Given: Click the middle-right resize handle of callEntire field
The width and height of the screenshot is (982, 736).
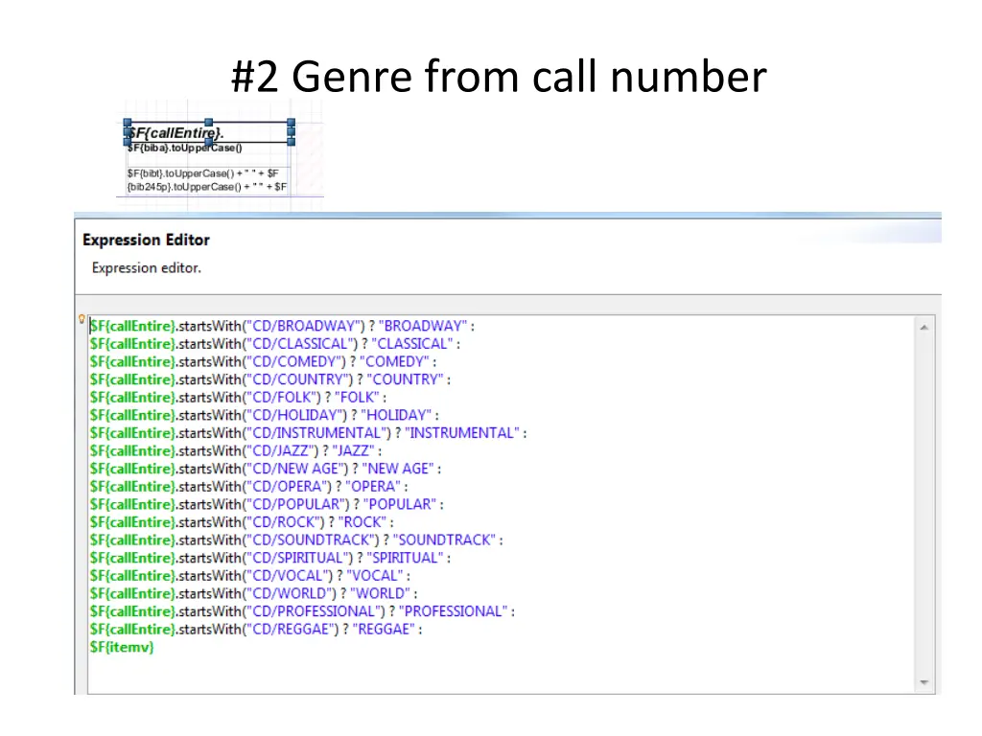Looking at the screenshot, I should point(291,132).
